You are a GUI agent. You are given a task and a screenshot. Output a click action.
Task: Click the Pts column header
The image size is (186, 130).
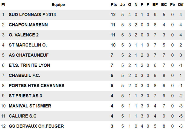tap(114, 5)
